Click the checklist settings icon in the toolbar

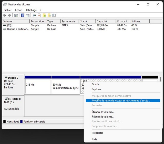pyautogui.click(x=54, y=15)
